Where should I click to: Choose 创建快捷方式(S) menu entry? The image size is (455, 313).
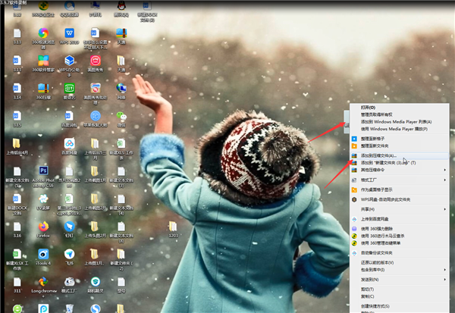tap(400, 306)
